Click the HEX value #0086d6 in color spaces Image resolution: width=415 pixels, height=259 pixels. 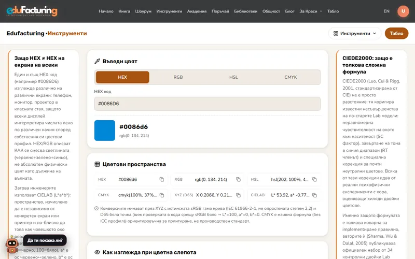pyautogui.click(x=128, y=179)
